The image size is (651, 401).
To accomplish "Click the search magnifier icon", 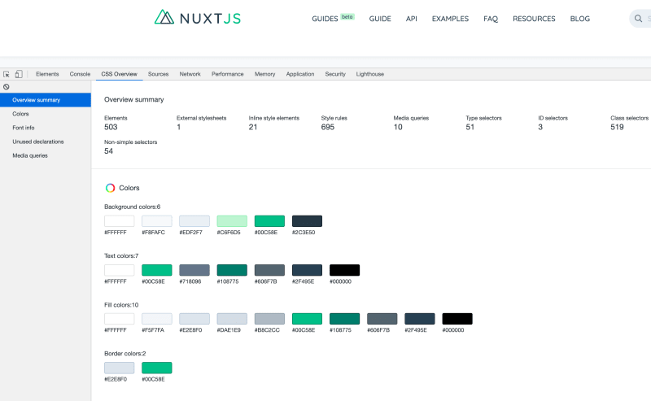I will tap(638, 18).
